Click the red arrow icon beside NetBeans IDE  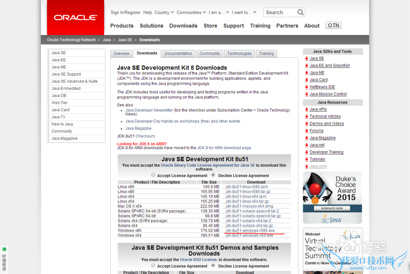(x=306, y=87)
